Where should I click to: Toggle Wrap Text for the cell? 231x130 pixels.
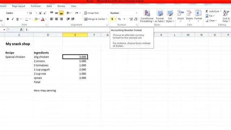(91, 13)
